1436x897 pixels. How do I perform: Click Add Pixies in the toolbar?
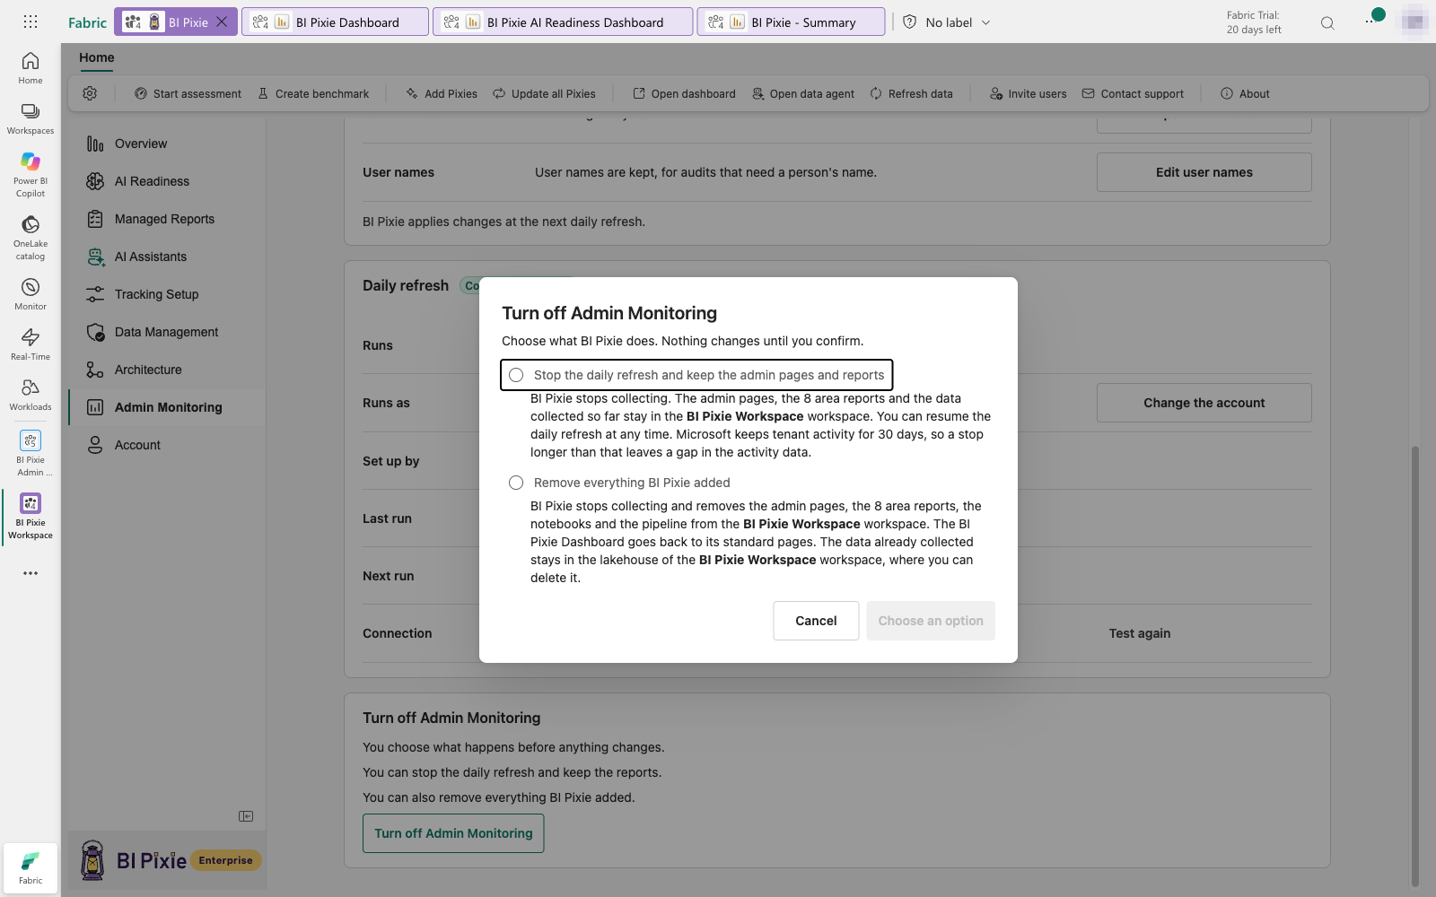[x=442, y=93]
